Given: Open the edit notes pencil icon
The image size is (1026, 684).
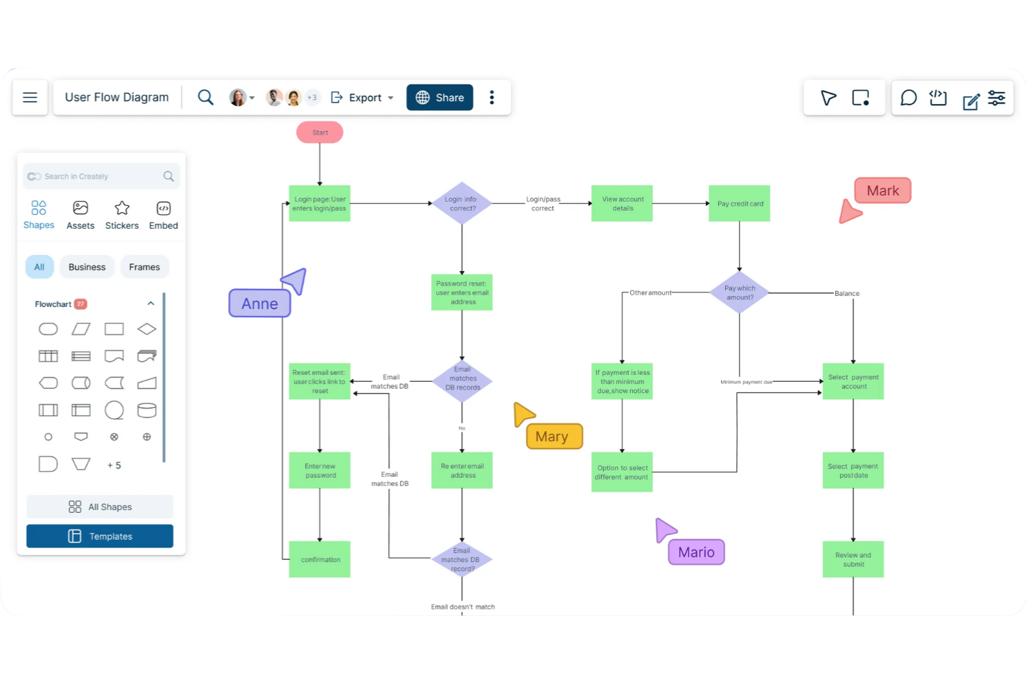Looking at the screenshot, I should coord(970,98).
